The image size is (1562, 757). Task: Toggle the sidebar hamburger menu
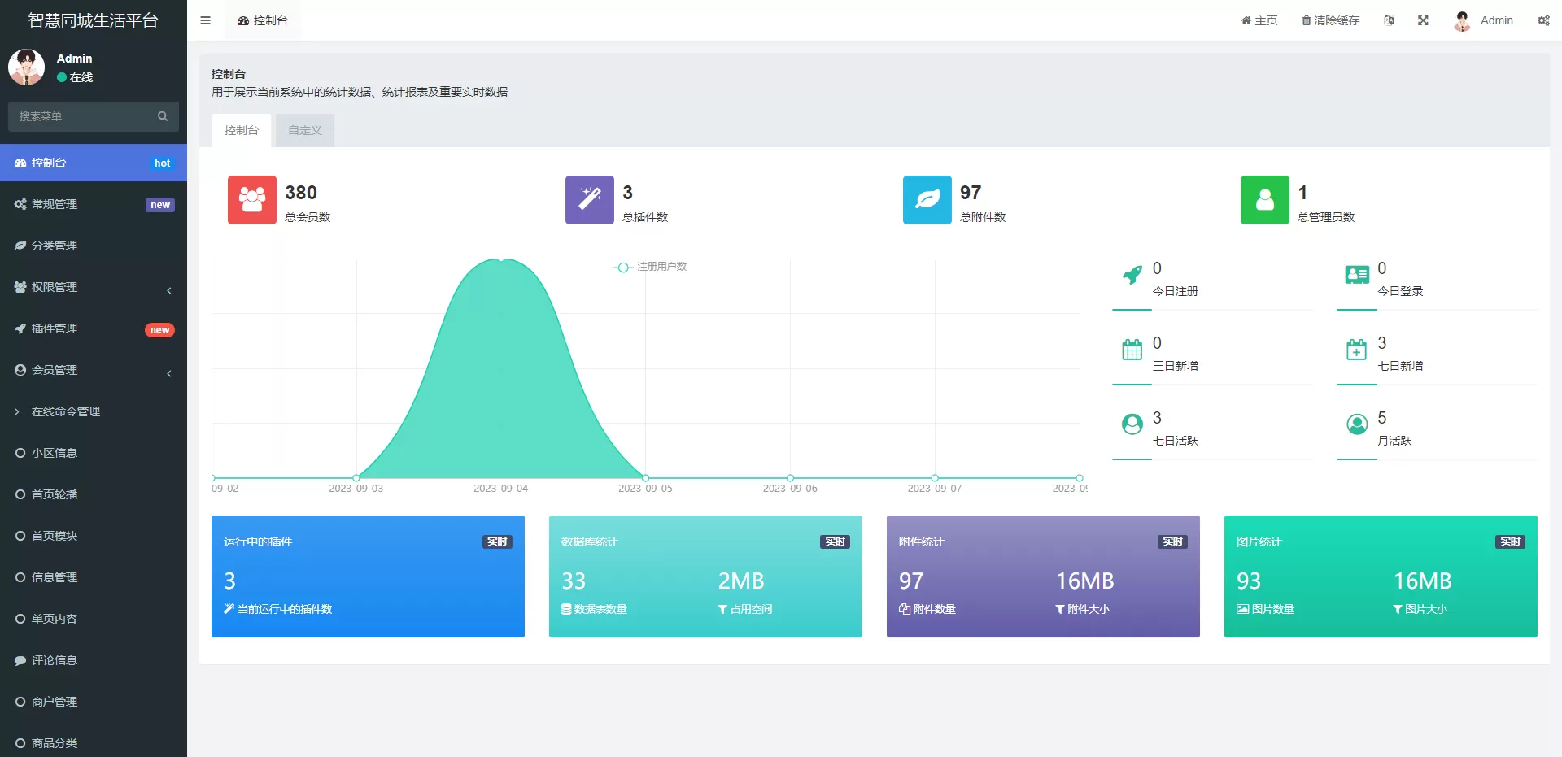point(205,20)
